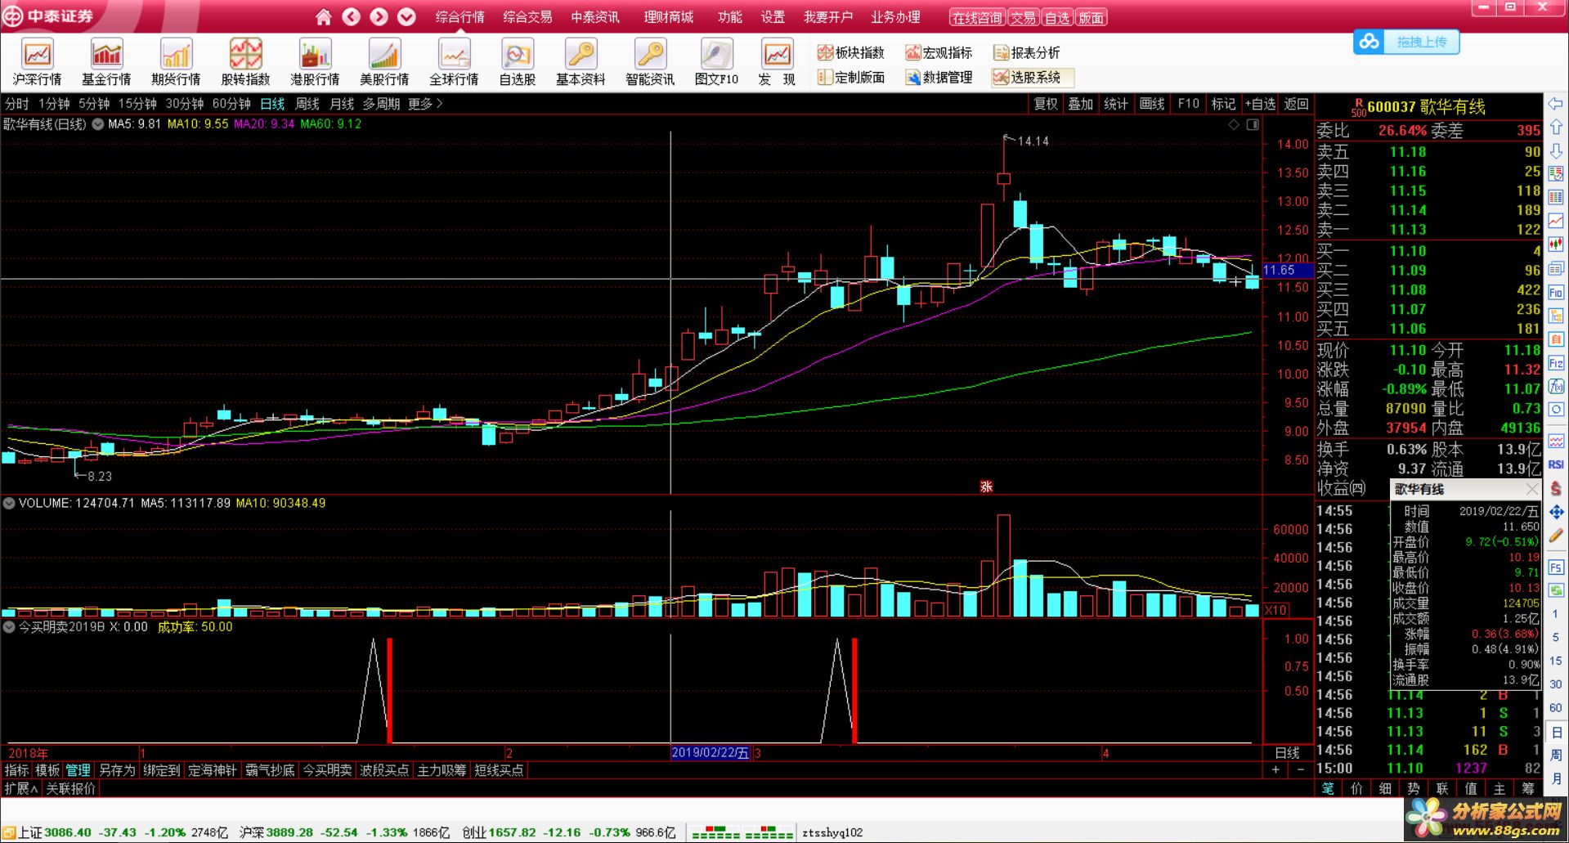The height and width of the screenshot is (843, 1569).
Task: Navigate back with the left arrow
Action: [352, 16]
